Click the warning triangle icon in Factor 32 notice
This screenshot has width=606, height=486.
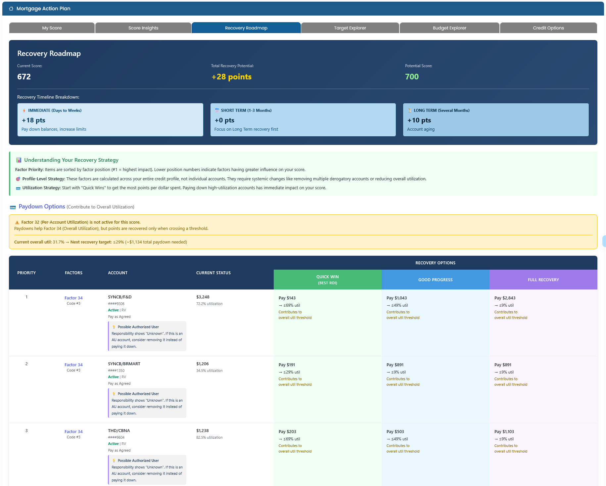coord(17,222)
